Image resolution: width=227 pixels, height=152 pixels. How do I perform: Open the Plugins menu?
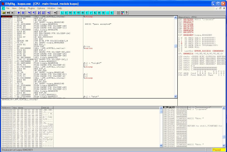tap(31, 9)
